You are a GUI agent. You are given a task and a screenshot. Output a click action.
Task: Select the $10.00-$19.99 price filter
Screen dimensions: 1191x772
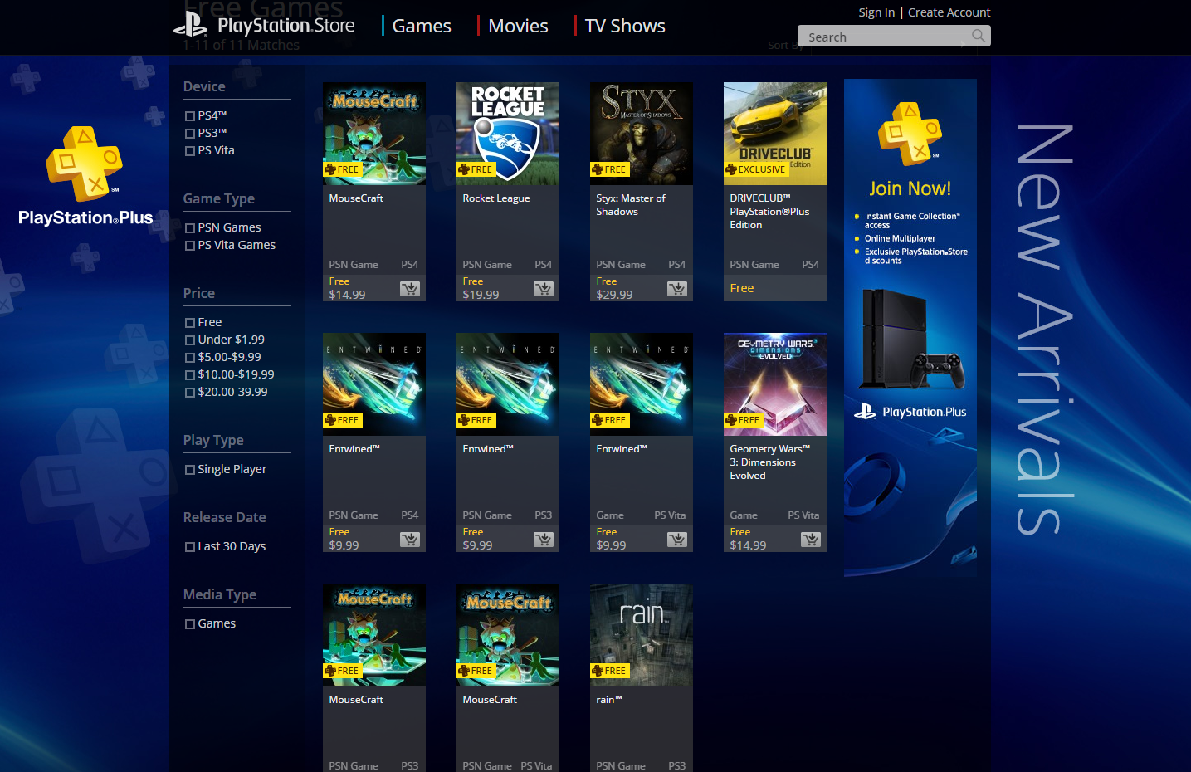pyautogui.click(x=190, y=375)
